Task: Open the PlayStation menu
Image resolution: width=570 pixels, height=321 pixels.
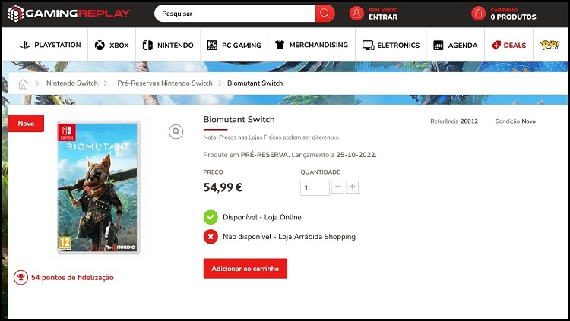Action: point(49,46)
